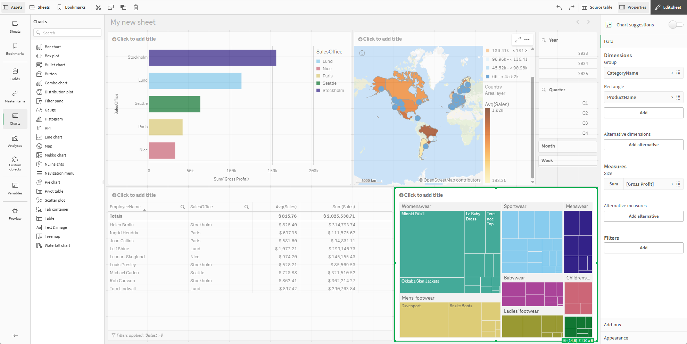The image size is (687, 344).
Task: Select the Bar chart type in Charts panel
Action: [x=52, y=47]
